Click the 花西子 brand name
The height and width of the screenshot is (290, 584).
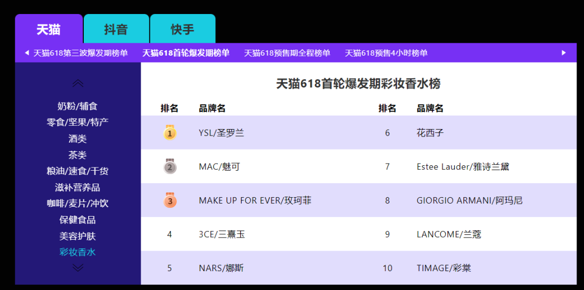coord(430,133)
